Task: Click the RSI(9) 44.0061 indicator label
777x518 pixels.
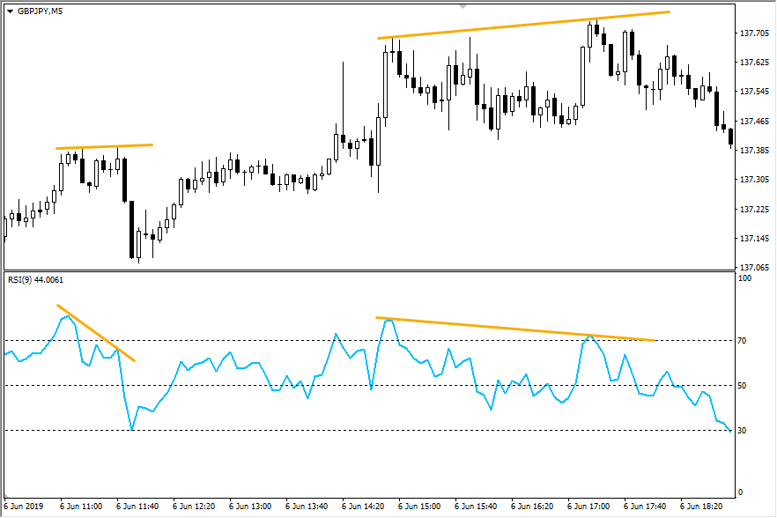Action: (x=34, y=280)
